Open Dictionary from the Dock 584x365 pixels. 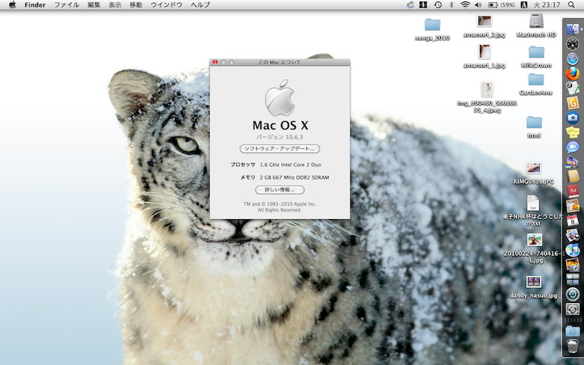click(x=573, y=191)
